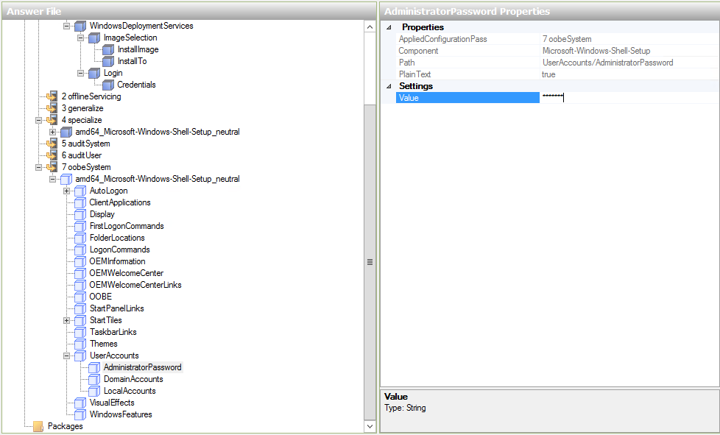Collapse the Login node
Screen dimensions: 720x435
tap(80, 73)
